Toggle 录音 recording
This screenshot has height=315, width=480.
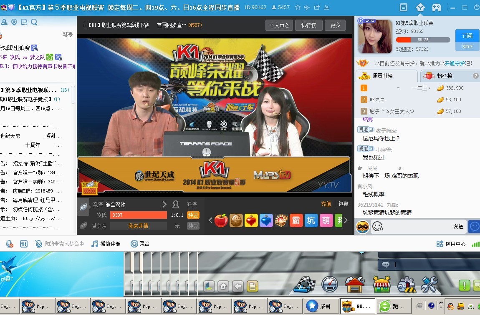click(140, 244)
